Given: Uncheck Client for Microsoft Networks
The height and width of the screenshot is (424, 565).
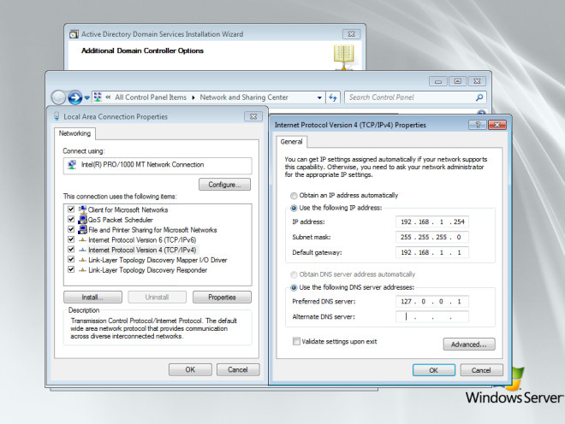Looking at the screenshot, I should click(x=71, y=209).
